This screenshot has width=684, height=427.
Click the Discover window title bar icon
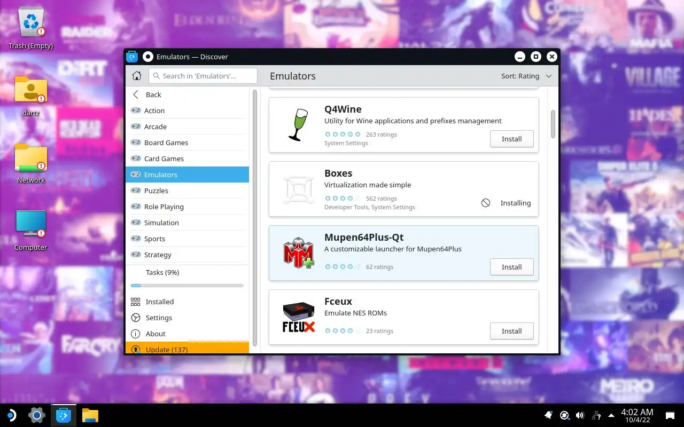131,57
